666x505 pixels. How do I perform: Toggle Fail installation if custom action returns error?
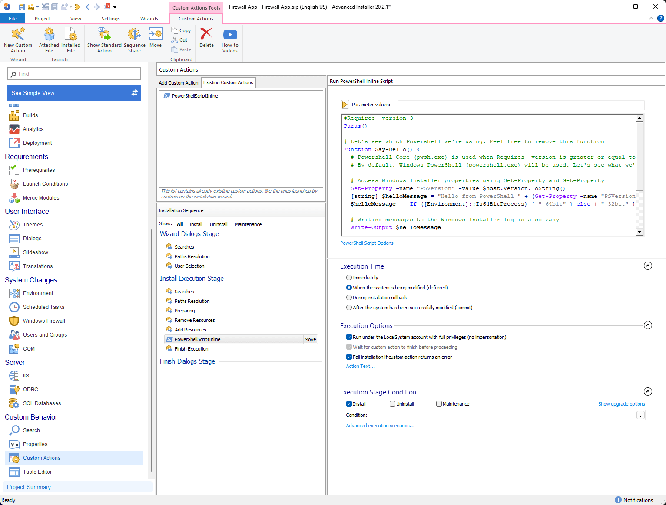349,357
